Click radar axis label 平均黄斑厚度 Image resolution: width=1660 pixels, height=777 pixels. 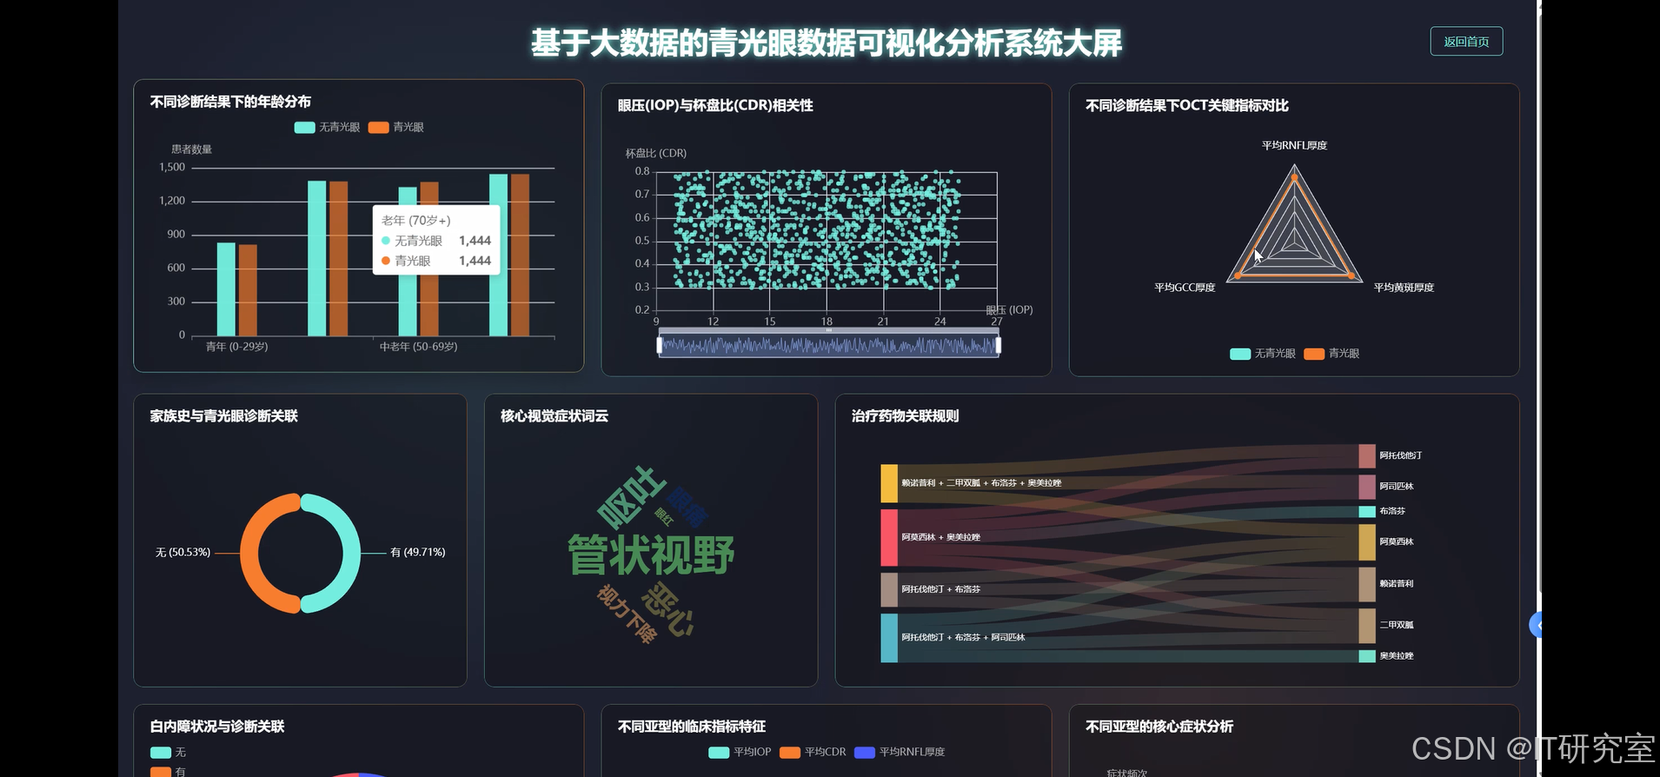1404,288
